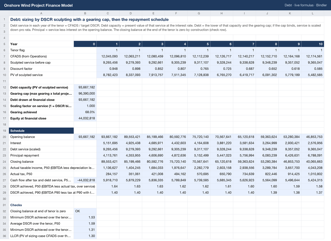Select debt drawn value in row 14
Screen dimensions: 331x241
coord(85,100)
